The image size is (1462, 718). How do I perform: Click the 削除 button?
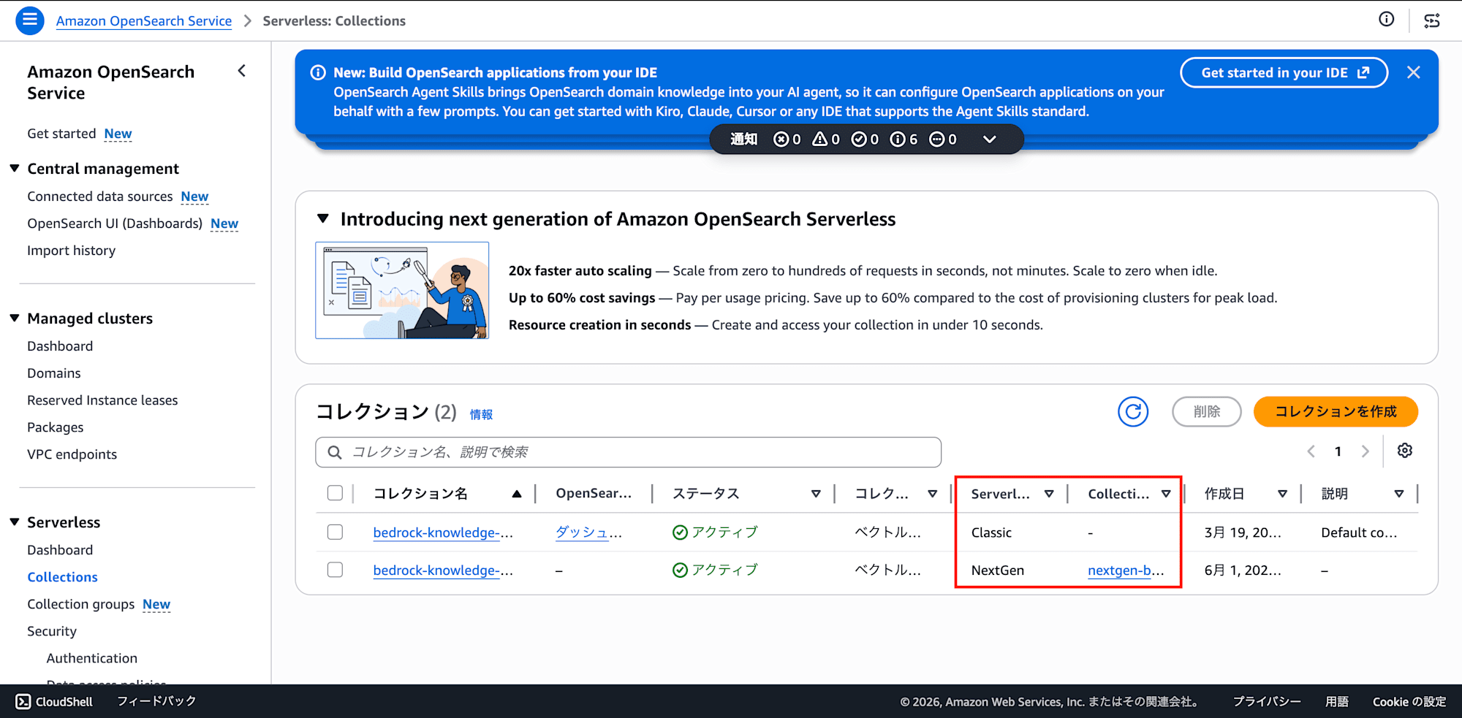click(x=1206, y=412)
